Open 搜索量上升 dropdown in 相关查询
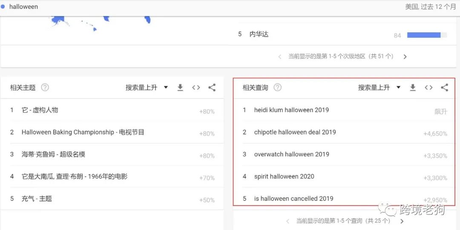 pos(379,87)
